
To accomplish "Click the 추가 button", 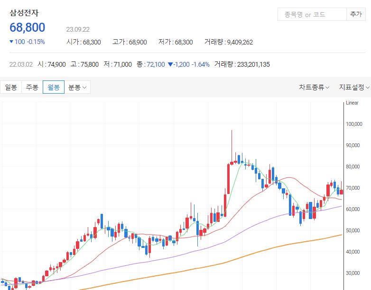I will (356, 14).
